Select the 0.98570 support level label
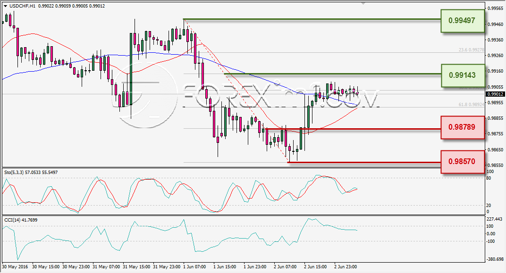 point(463,162)
